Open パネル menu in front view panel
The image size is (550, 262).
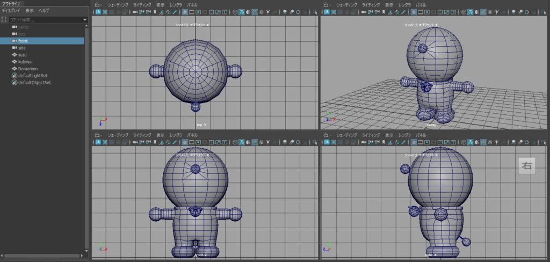click(192, 135)
